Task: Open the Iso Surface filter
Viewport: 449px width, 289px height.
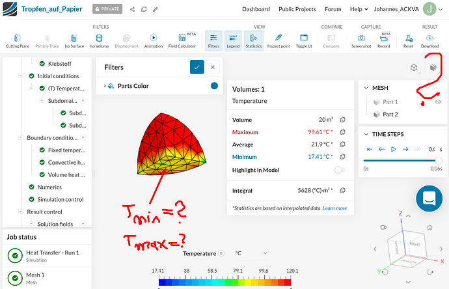Action: [x=74, y=41]
